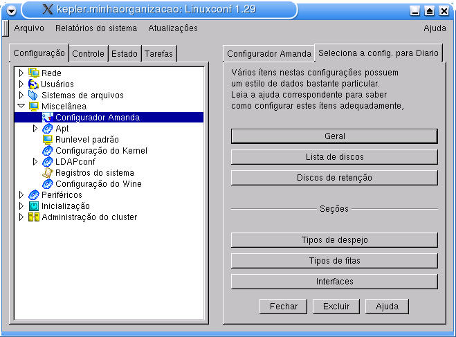
Task: Select Administração do cluster tree label
Action: [89, 217]
